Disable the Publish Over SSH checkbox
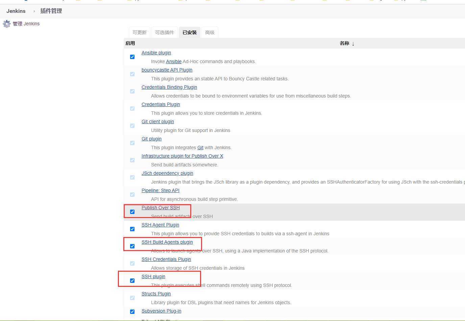 [x=132, y=212]
